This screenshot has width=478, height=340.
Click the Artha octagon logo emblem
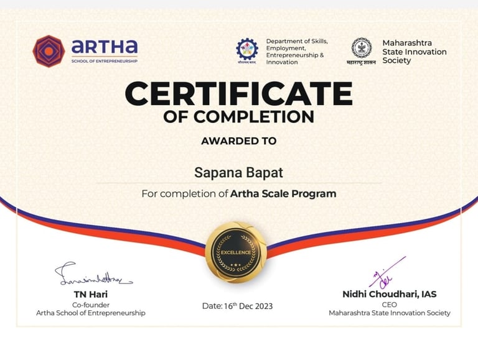[x=49, y=51]
